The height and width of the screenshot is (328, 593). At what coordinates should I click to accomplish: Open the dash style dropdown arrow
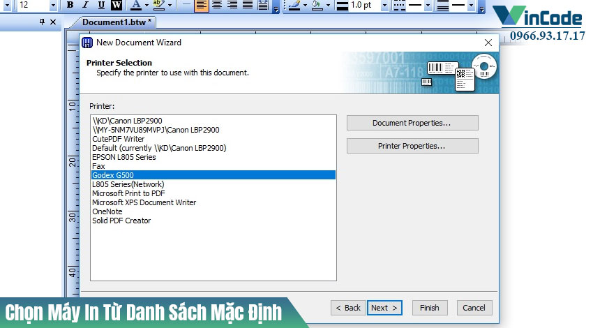click(x=428, y=6)
